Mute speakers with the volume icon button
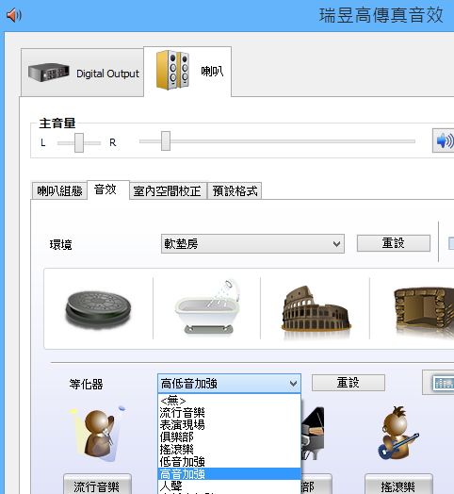The image size is (454, 494). tap(444, 140)
